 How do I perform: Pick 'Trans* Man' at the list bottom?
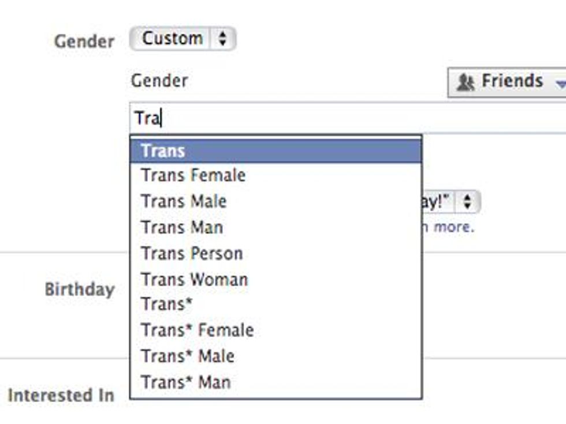click(185, 382)
